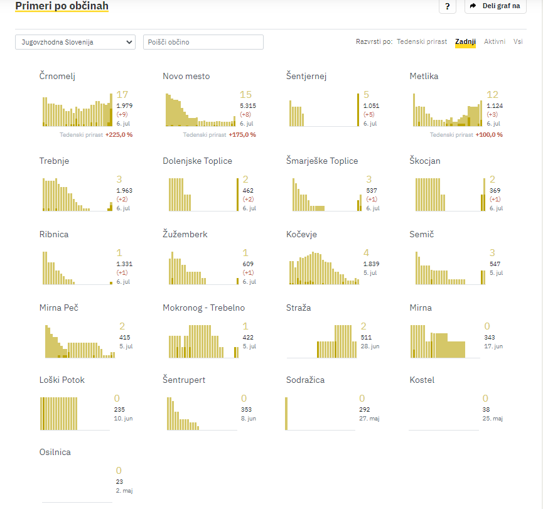
Task: Click the share arrow icon
Action: (x=473, y=6)
